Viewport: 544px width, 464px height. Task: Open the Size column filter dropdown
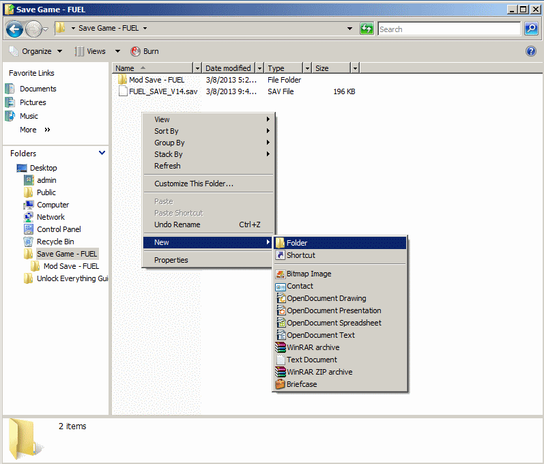click(x=355, y=68)
